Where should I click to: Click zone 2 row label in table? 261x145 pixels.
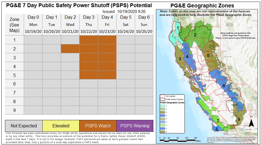point(14,49)
